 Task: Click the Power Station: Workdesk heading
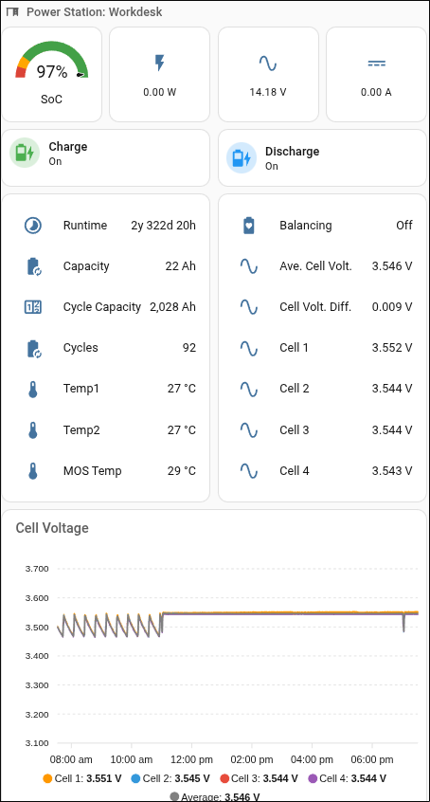click(x=94, y=11)
